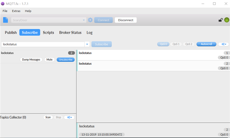
Task: Click QoS 0 badge in message detail pane
Action: click(x=224, y=135)
